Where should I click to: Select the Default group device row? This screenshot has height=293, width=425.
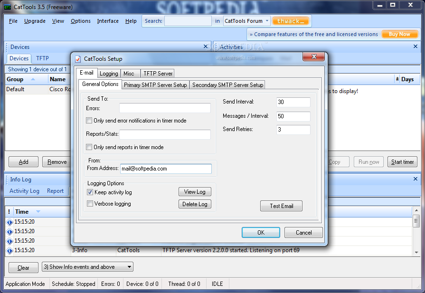click(x=38, y=89)
